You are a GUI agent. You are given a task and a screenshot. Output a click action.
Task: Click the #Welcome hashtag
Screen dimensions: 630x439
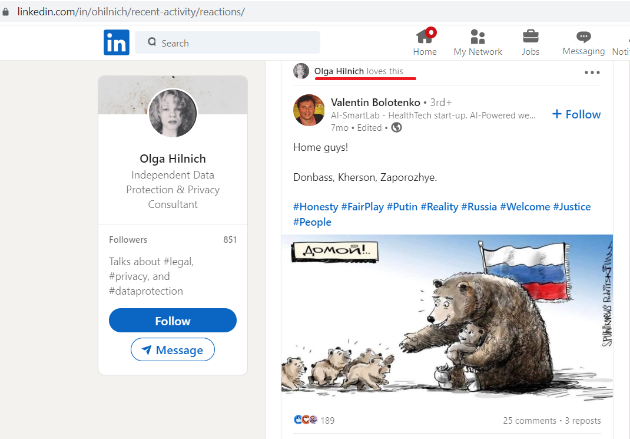point(525,207)
